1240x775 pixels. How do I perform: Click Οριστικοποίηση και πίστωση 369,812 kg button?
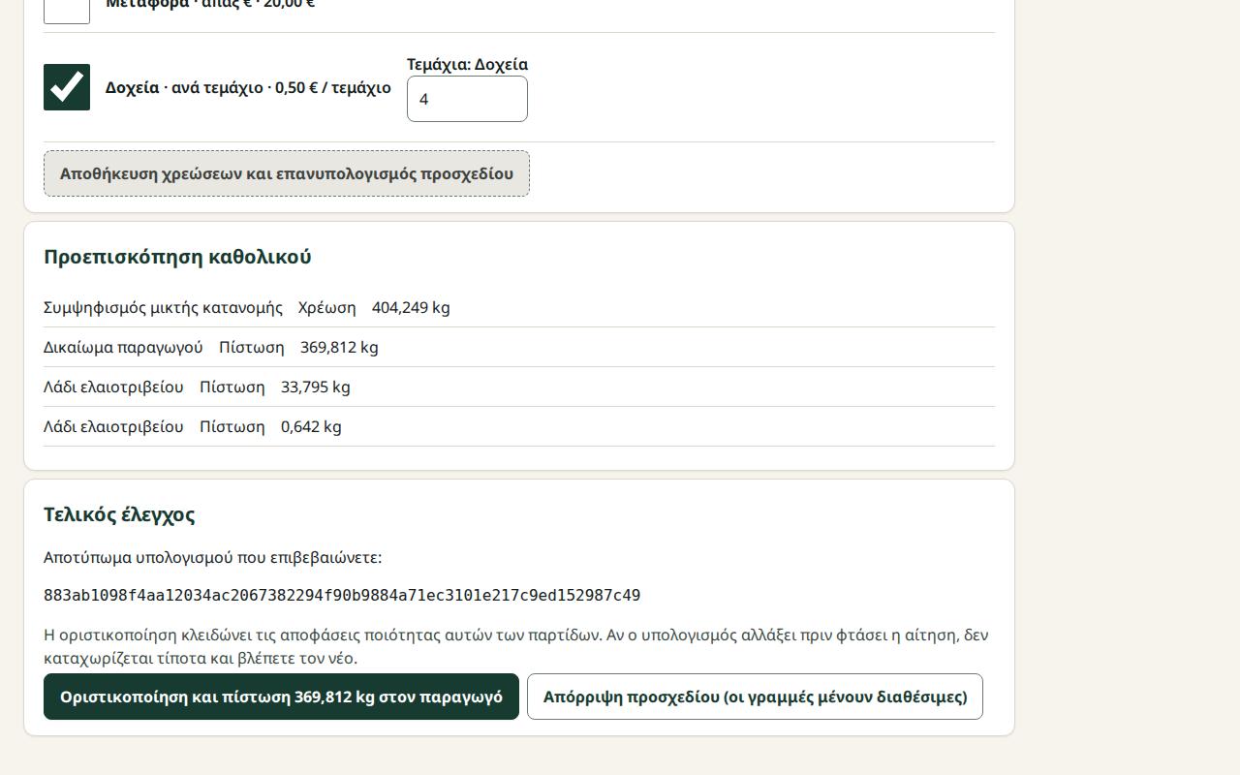(281, 697)
